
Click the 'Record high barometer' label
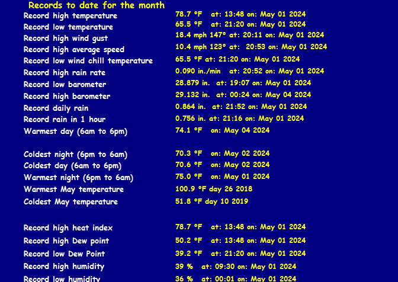(67, 96)
